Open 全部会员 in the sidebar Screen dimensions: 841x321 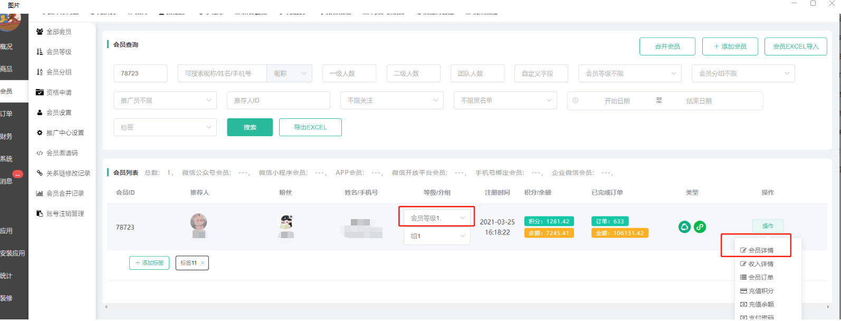[x=59, y=32]
